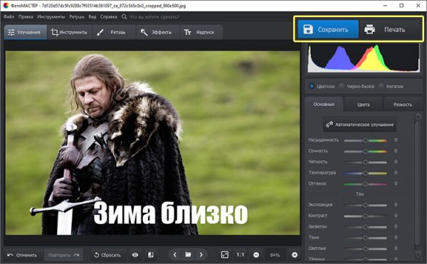
Task: Click the zoom in plus icon
Action: [295, 255]
